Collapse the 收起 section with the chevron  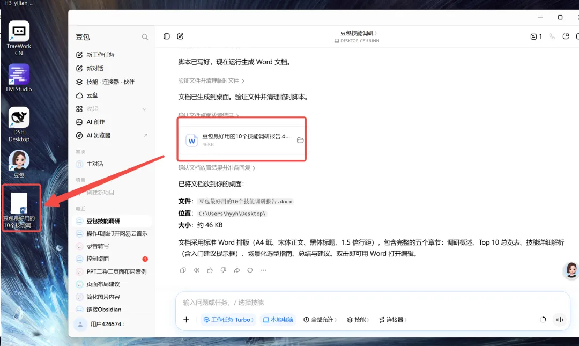click(x=144, y=109)
